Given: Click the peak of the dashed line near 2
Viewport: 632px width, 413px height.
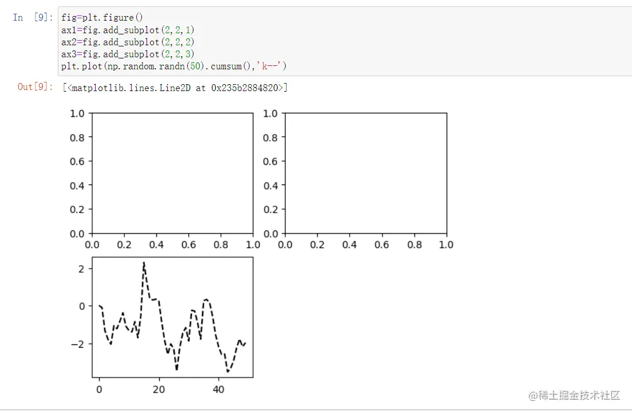Looking at the screenshot, I should [x=144, y=263].
